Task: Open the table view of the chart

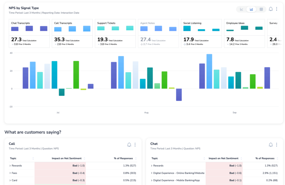Action: tap(261, 9)
